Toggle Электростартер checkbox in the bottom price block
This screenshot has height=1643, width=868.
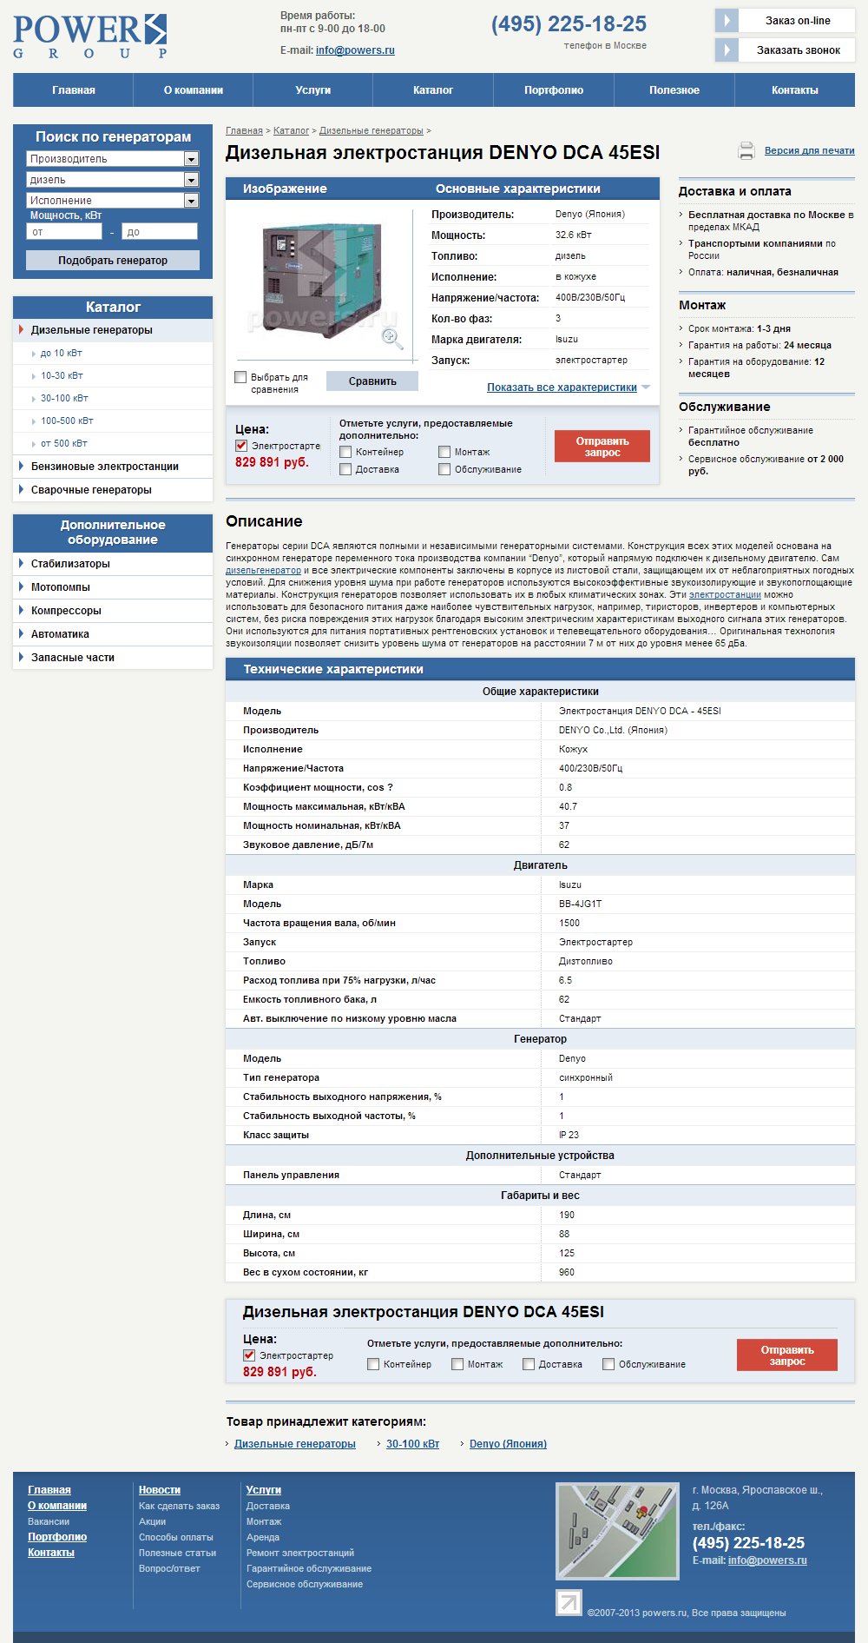pos(249,1355)
